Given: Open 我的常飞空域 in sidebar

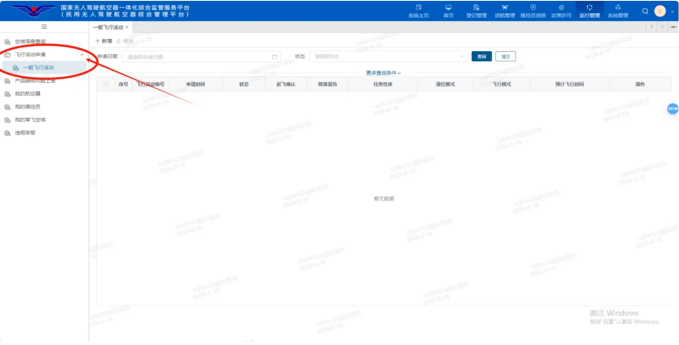Looking at the screenshot, I should 30,120.
